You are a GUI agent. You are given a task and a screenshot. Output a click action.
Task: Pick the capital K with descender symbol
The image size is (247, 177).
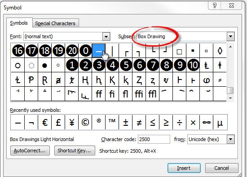click(112, 80)
